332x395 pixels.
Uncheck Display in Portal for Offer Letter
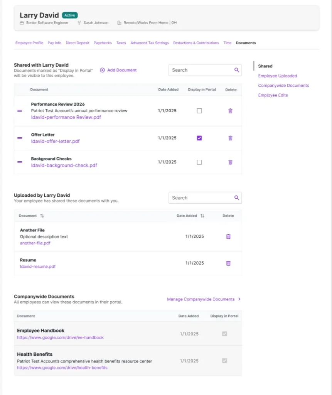pos(199,138)
